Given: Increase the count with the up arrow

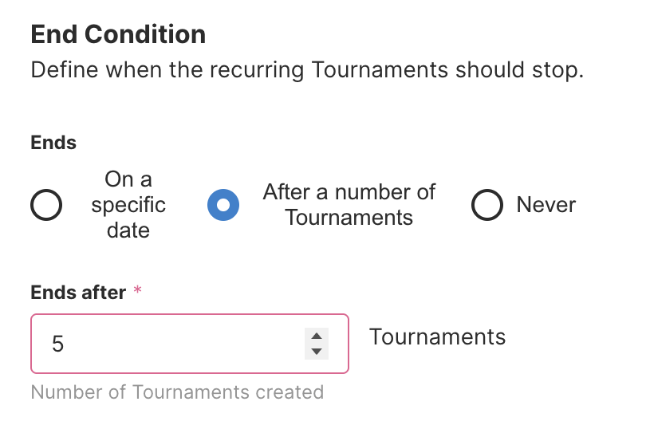Looking at the screenshot, I should pos(317,337).
